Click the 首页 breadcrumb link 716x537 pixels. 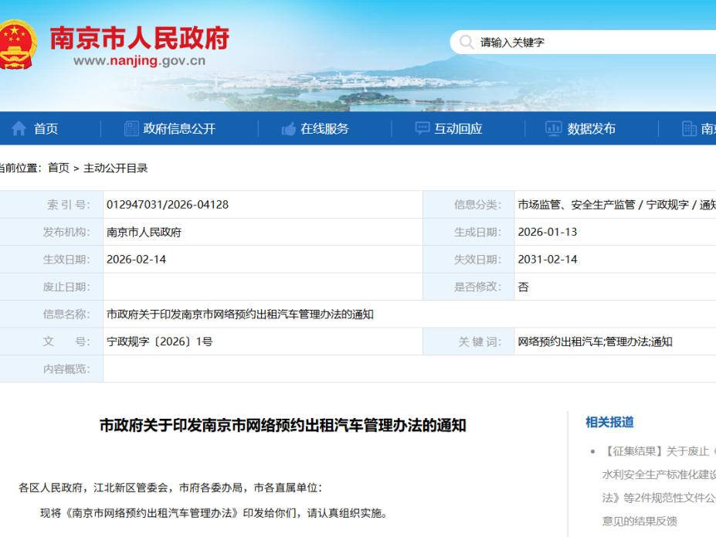pyautogui.click(x=58, y=168)
